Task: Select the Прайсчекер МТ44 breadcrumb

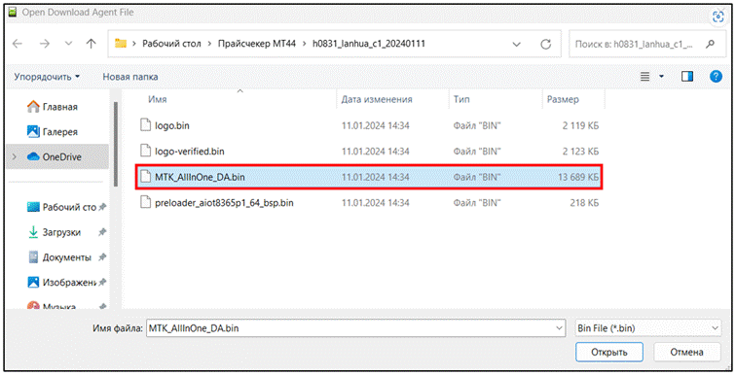Action: pos(257,44)
